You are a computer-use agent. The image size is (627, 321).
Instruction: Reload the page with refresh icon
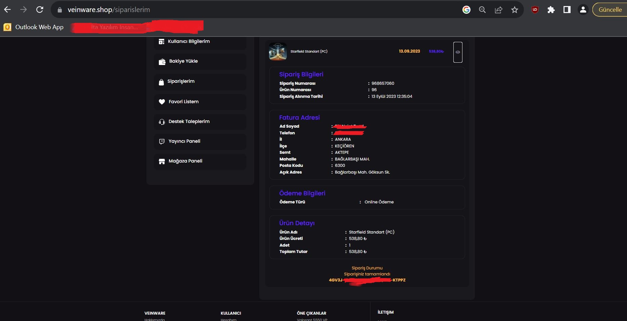pyautogui.click(x=40, y=10)
